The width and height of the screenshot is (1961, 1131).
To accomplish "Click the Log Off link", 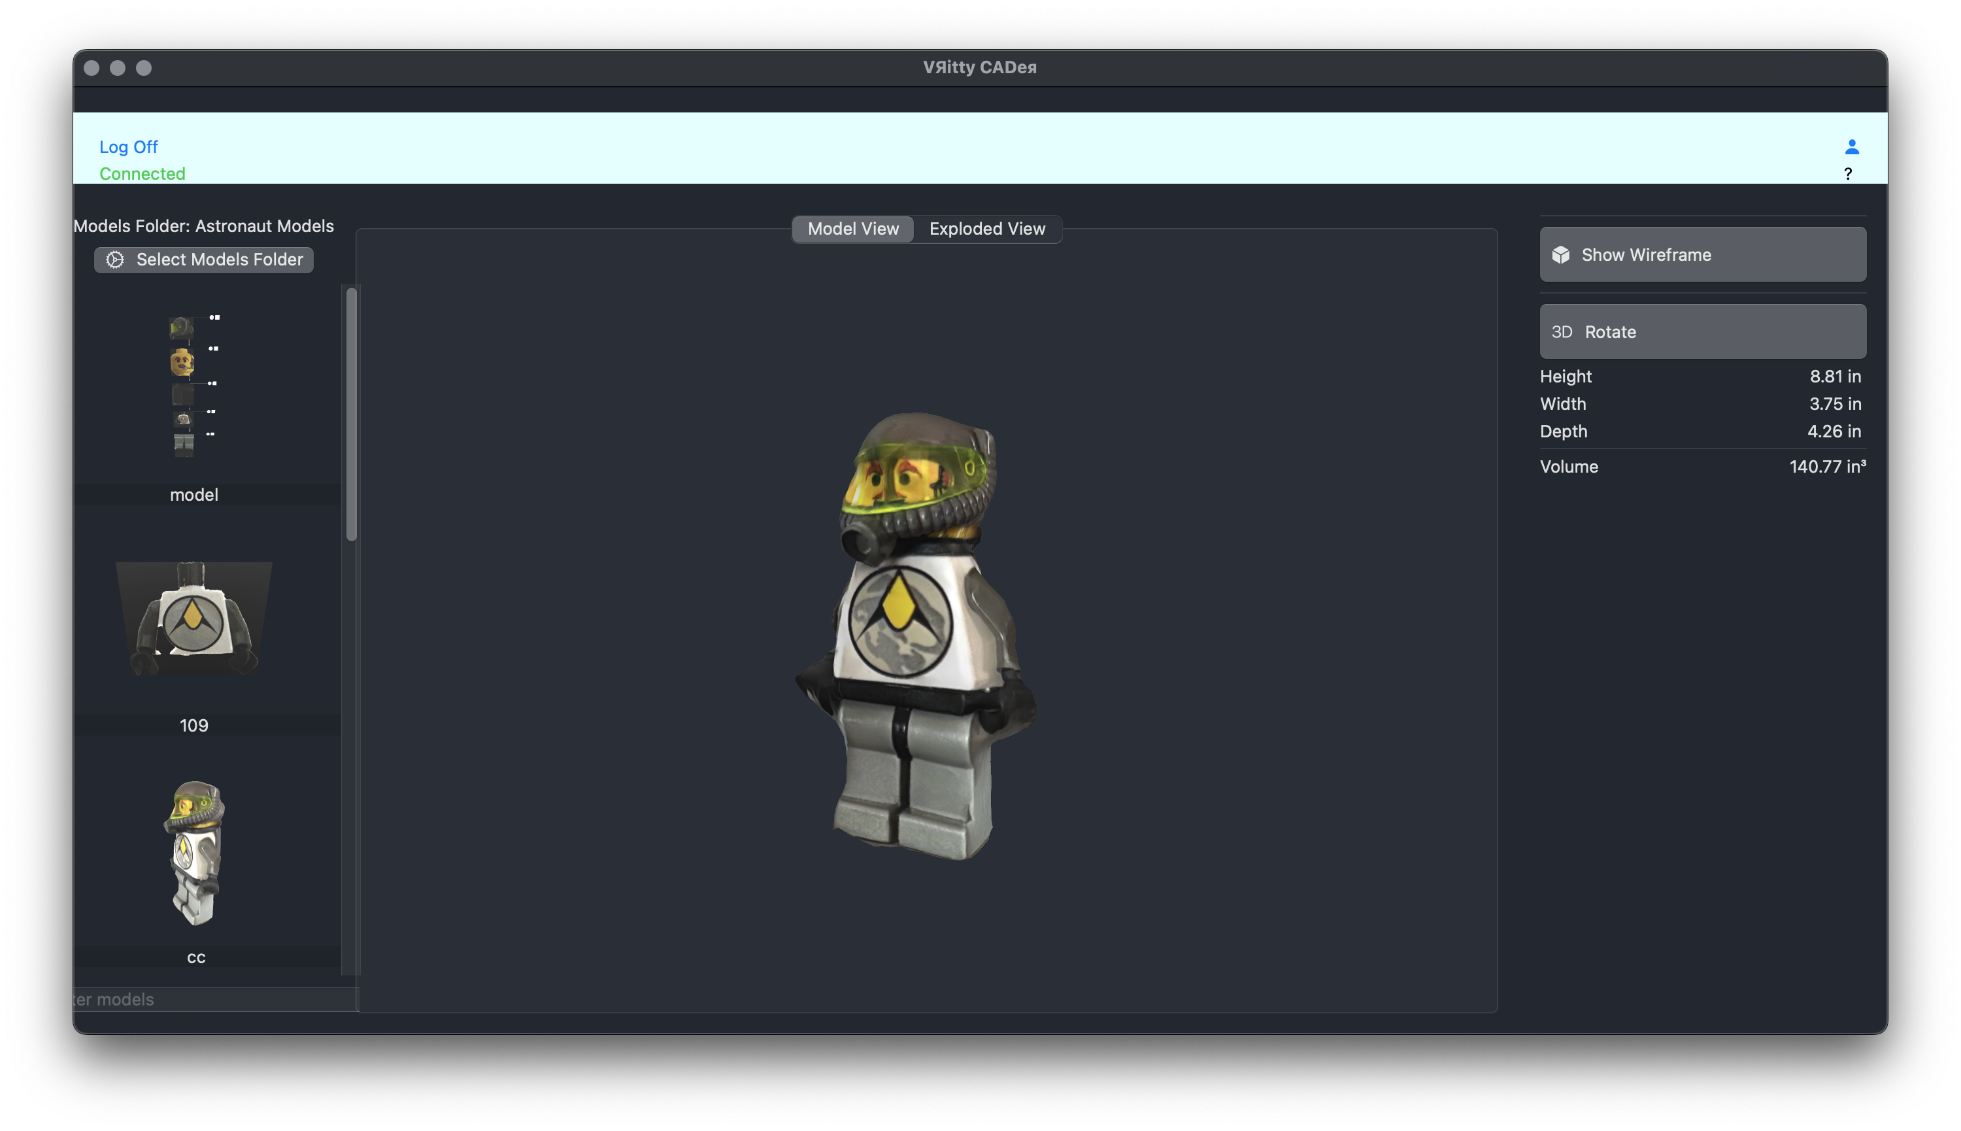I will [x=128, y=147].
